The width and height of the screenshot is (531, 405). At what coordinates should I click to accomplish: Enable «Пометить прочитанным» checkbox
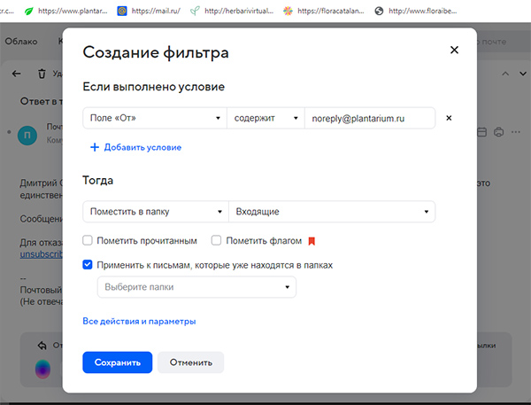[x=88, y=240]
